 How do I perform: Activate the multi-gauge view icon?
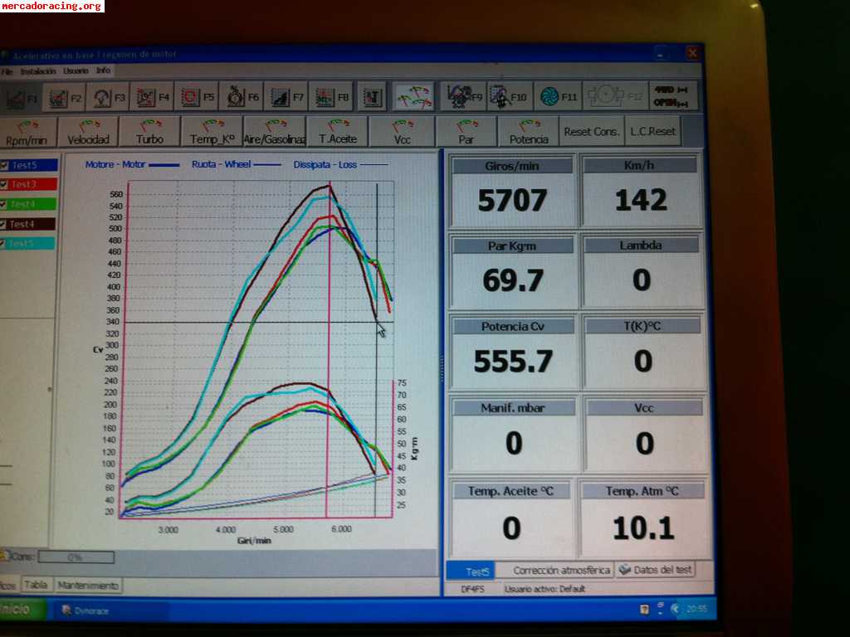[413, 97]
